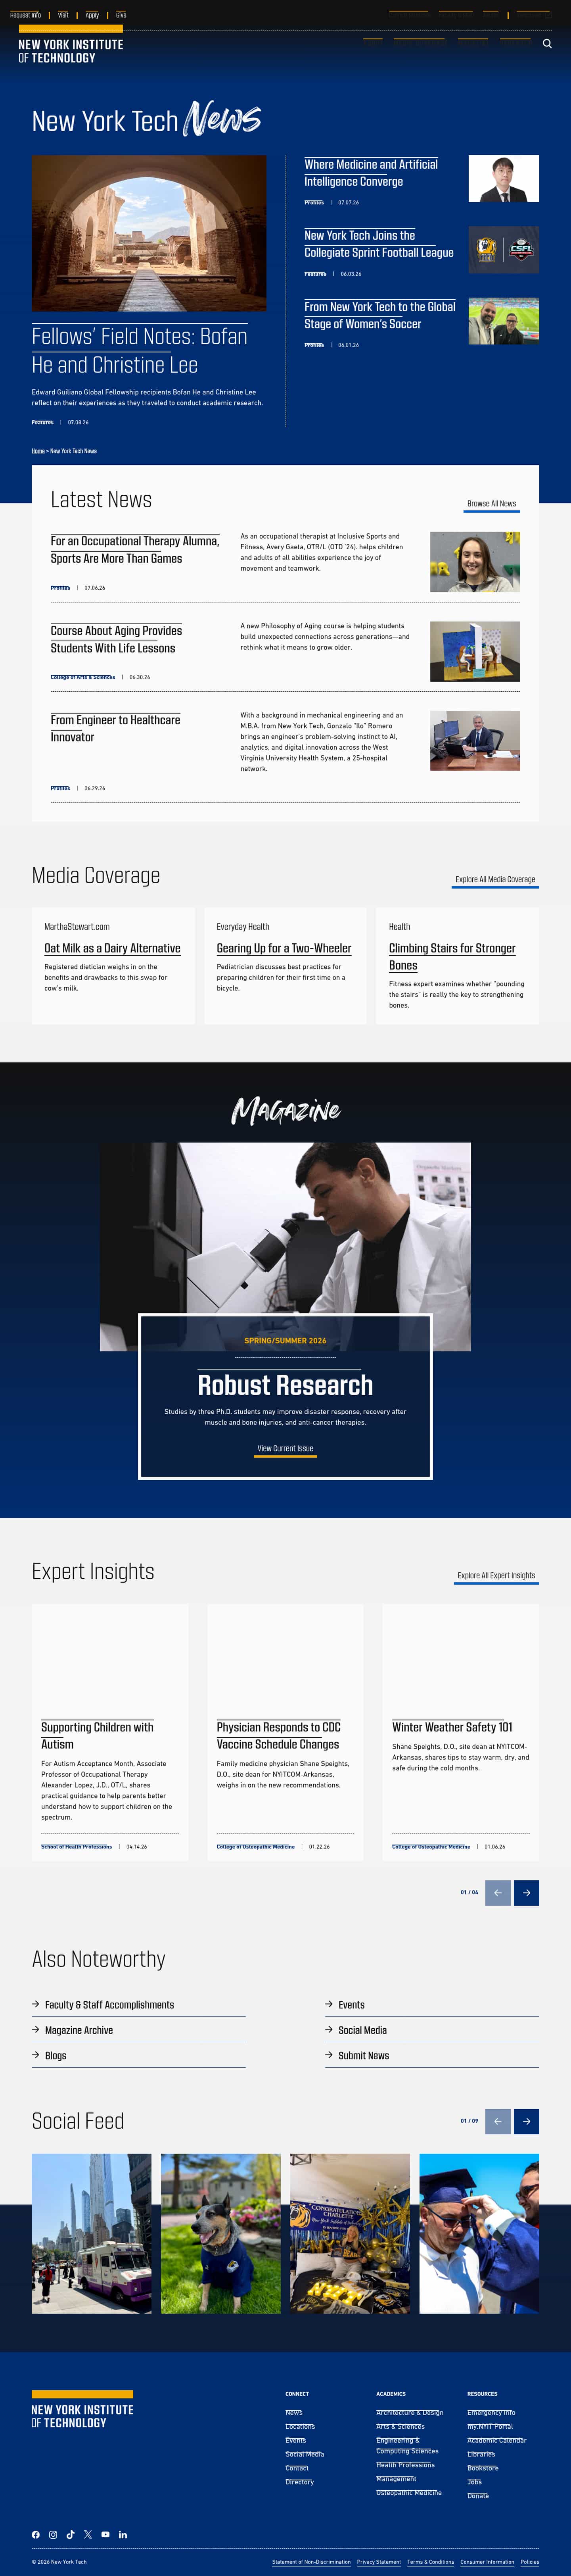Open the Visit top link

click(x=63, y=15)
